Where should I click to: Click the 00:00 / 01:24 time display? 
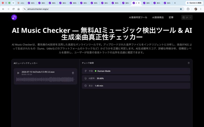click(27, 74)
